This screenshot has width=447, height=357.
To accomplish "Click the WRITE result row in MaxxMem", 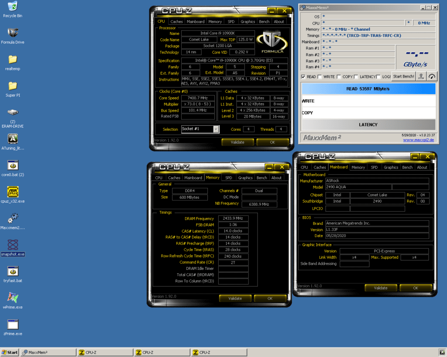I will pyautogui.click(x=368, y=101).
